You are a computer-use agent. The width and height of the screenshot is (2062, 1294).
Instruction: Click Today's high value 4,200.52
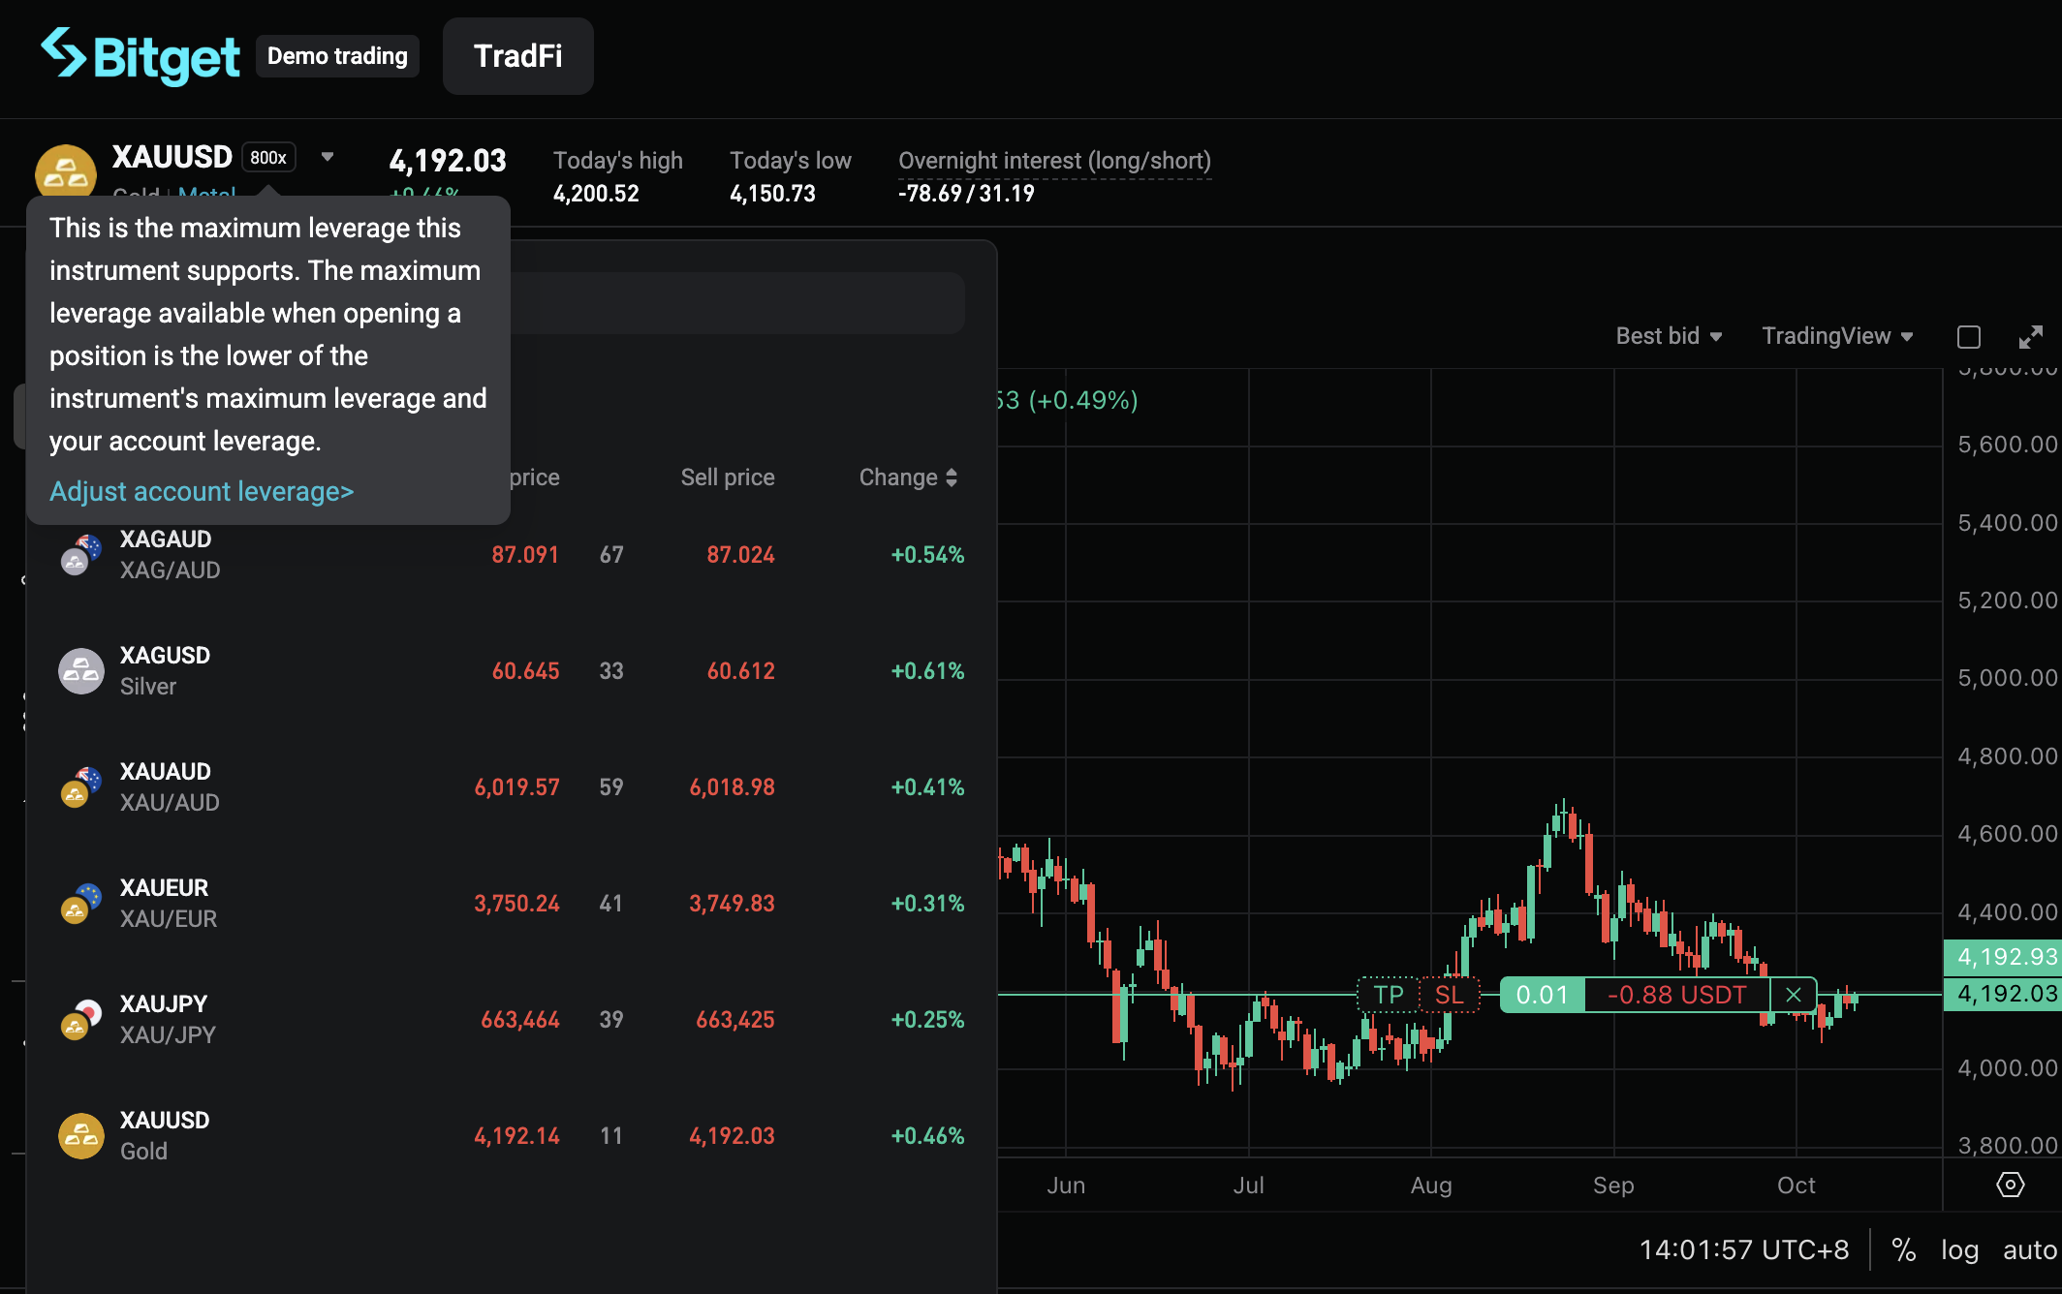click(x=596, y=194)
